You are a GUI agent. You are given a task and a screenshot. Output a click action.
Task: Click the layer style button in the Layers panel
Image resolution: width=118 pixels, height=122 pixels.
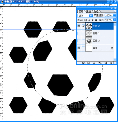click(x=83, y=63)
